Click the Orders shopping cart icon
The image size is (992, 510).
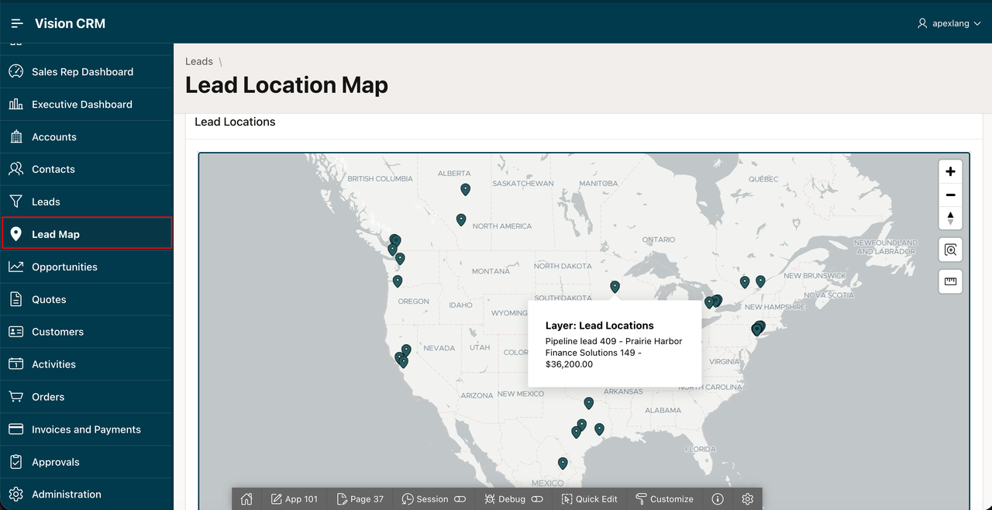[15, 397]
